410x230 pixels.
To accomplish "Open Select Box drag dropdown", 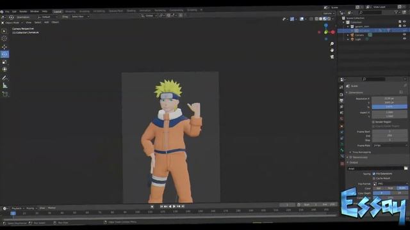I will coord(80,17).
